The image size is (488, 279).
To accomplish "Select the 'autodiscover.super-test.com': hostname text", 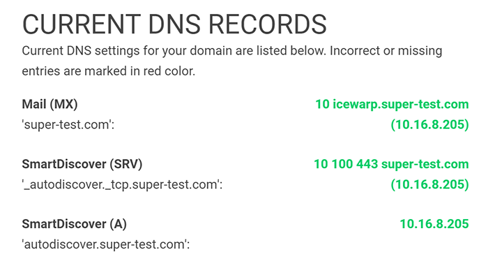I will (x=106, y=244).
